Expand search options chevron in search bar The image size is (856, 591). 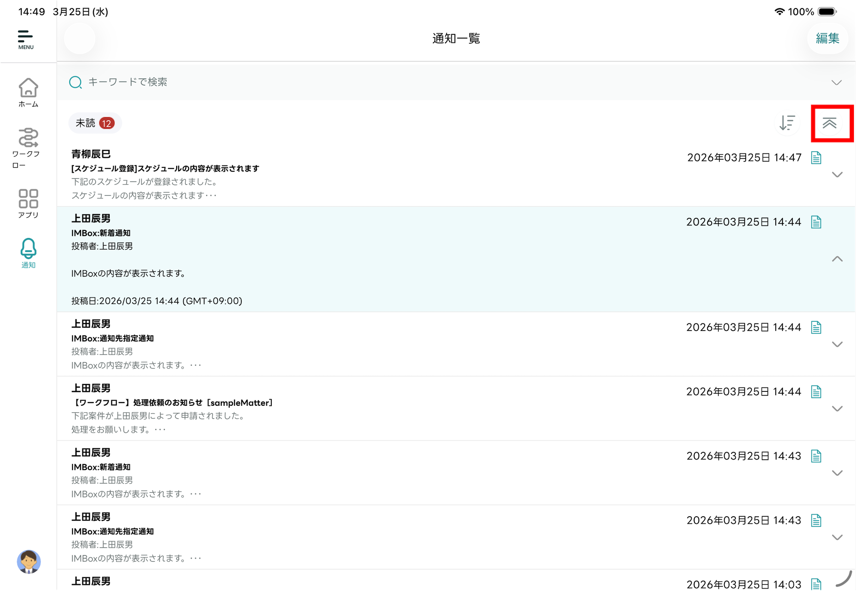point(837,82)
